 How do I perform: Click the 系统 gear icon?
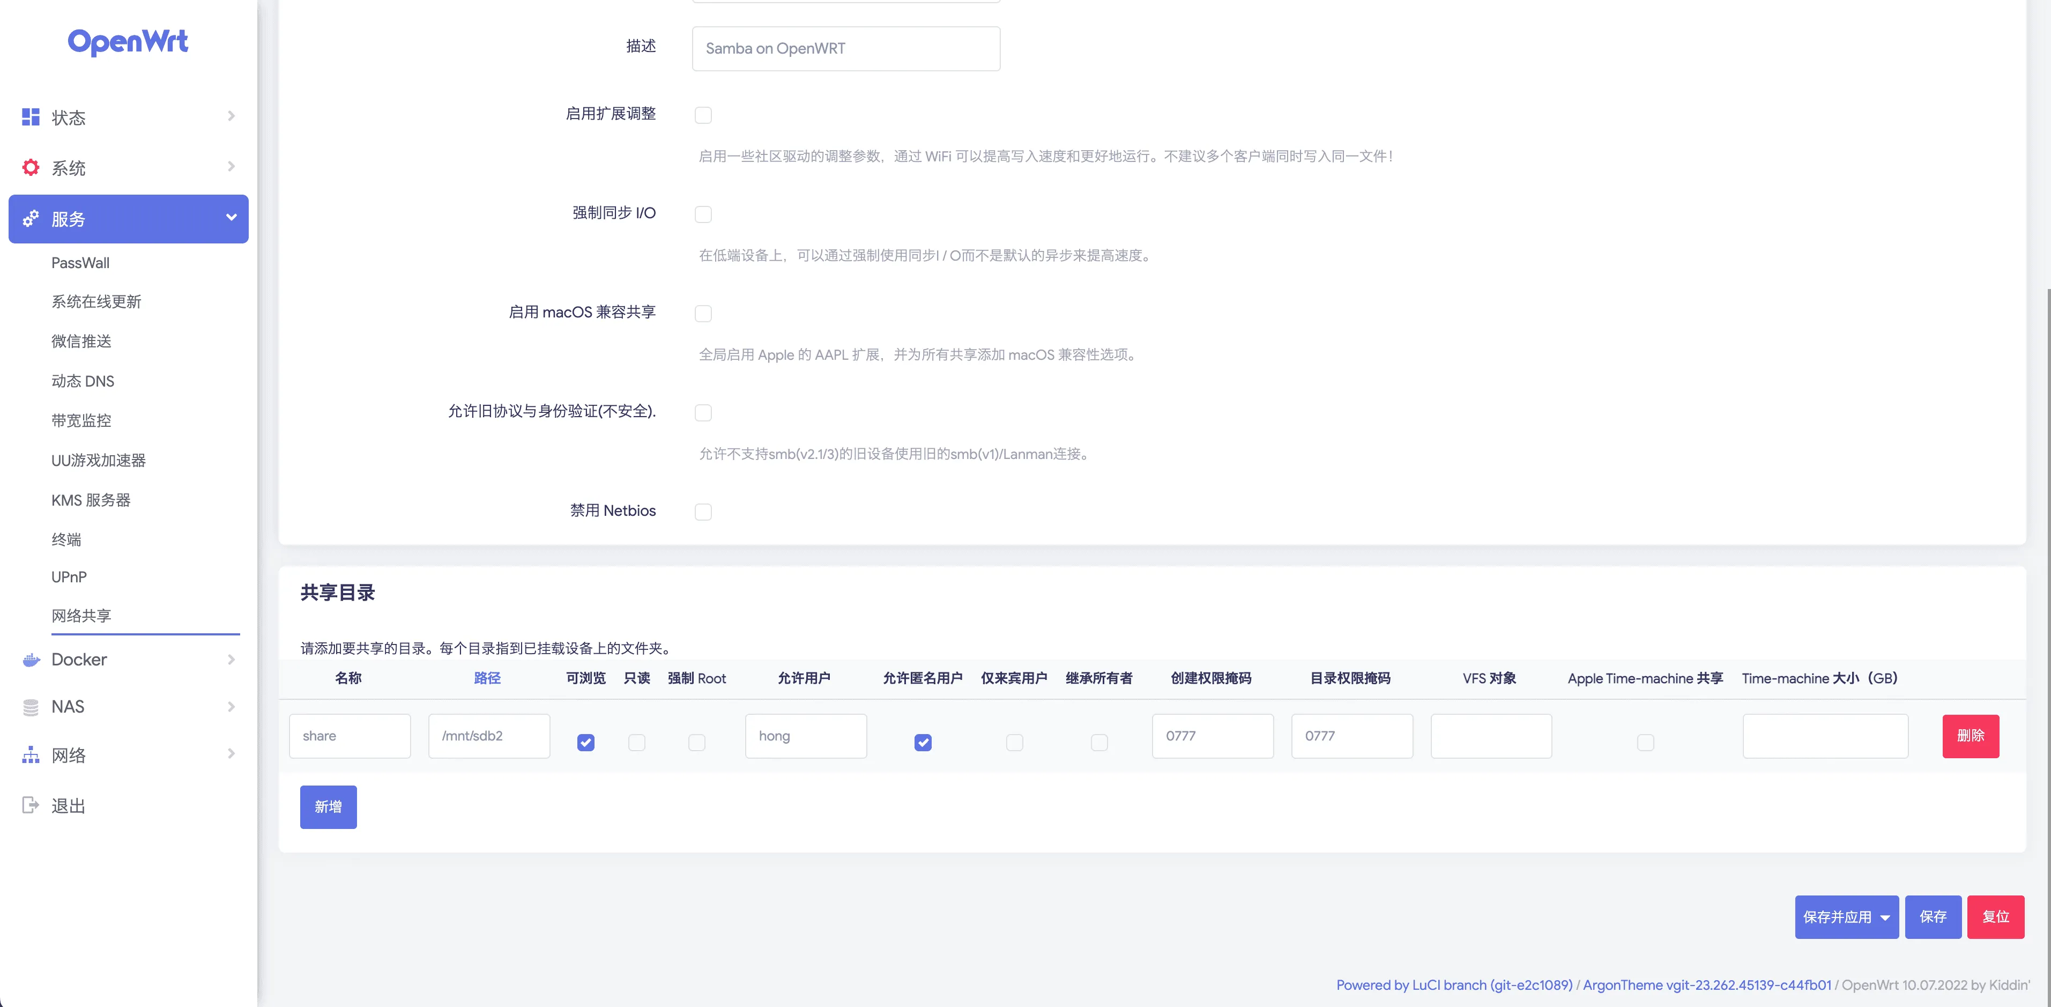point(30,167)
